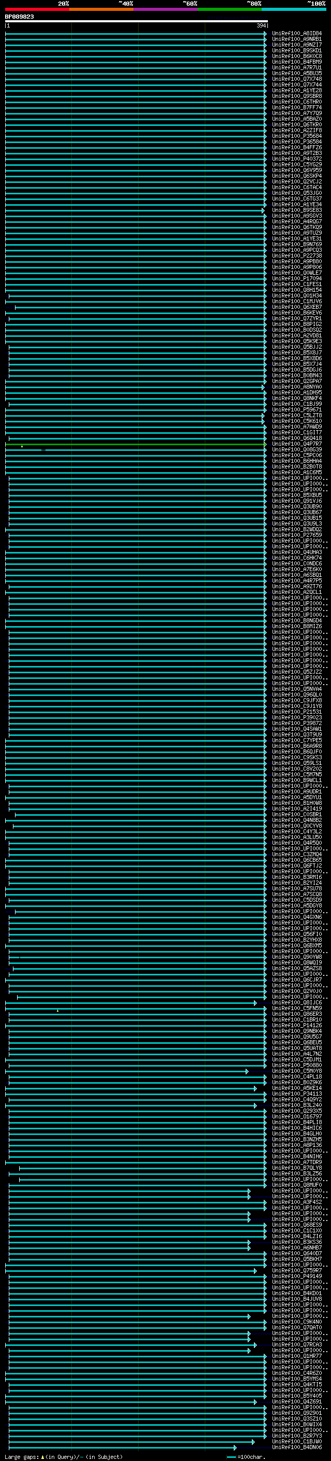
Task: Select the UniRef100_Q91VJ6 hit label
Action: point(297,501)
